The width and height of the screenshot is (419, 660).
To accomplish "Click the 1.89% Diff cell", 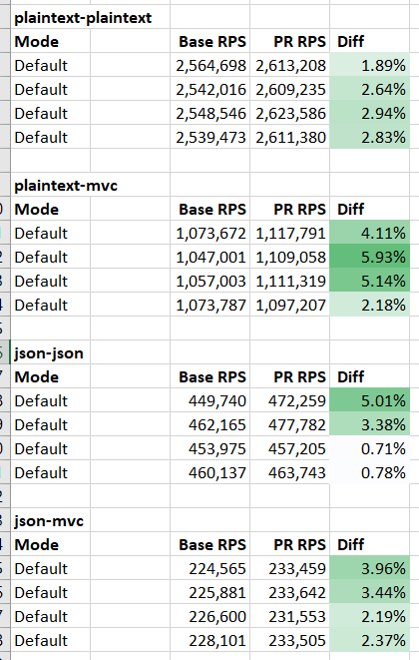I will 369,65.
